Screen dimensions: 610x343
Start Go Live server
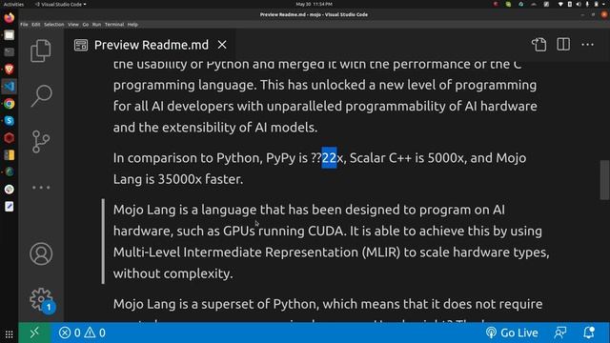click(x=512, y=333)
